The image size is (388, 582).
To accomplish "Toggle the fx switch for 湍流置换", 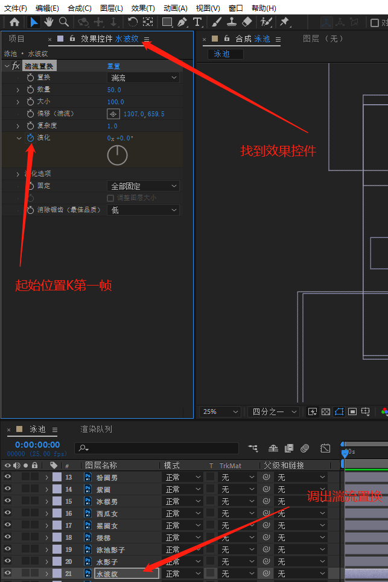I will (16, 66).
